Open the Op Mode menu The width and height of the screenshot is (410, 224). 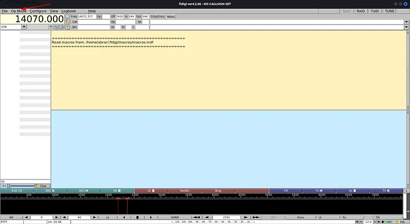click(19, 11)
